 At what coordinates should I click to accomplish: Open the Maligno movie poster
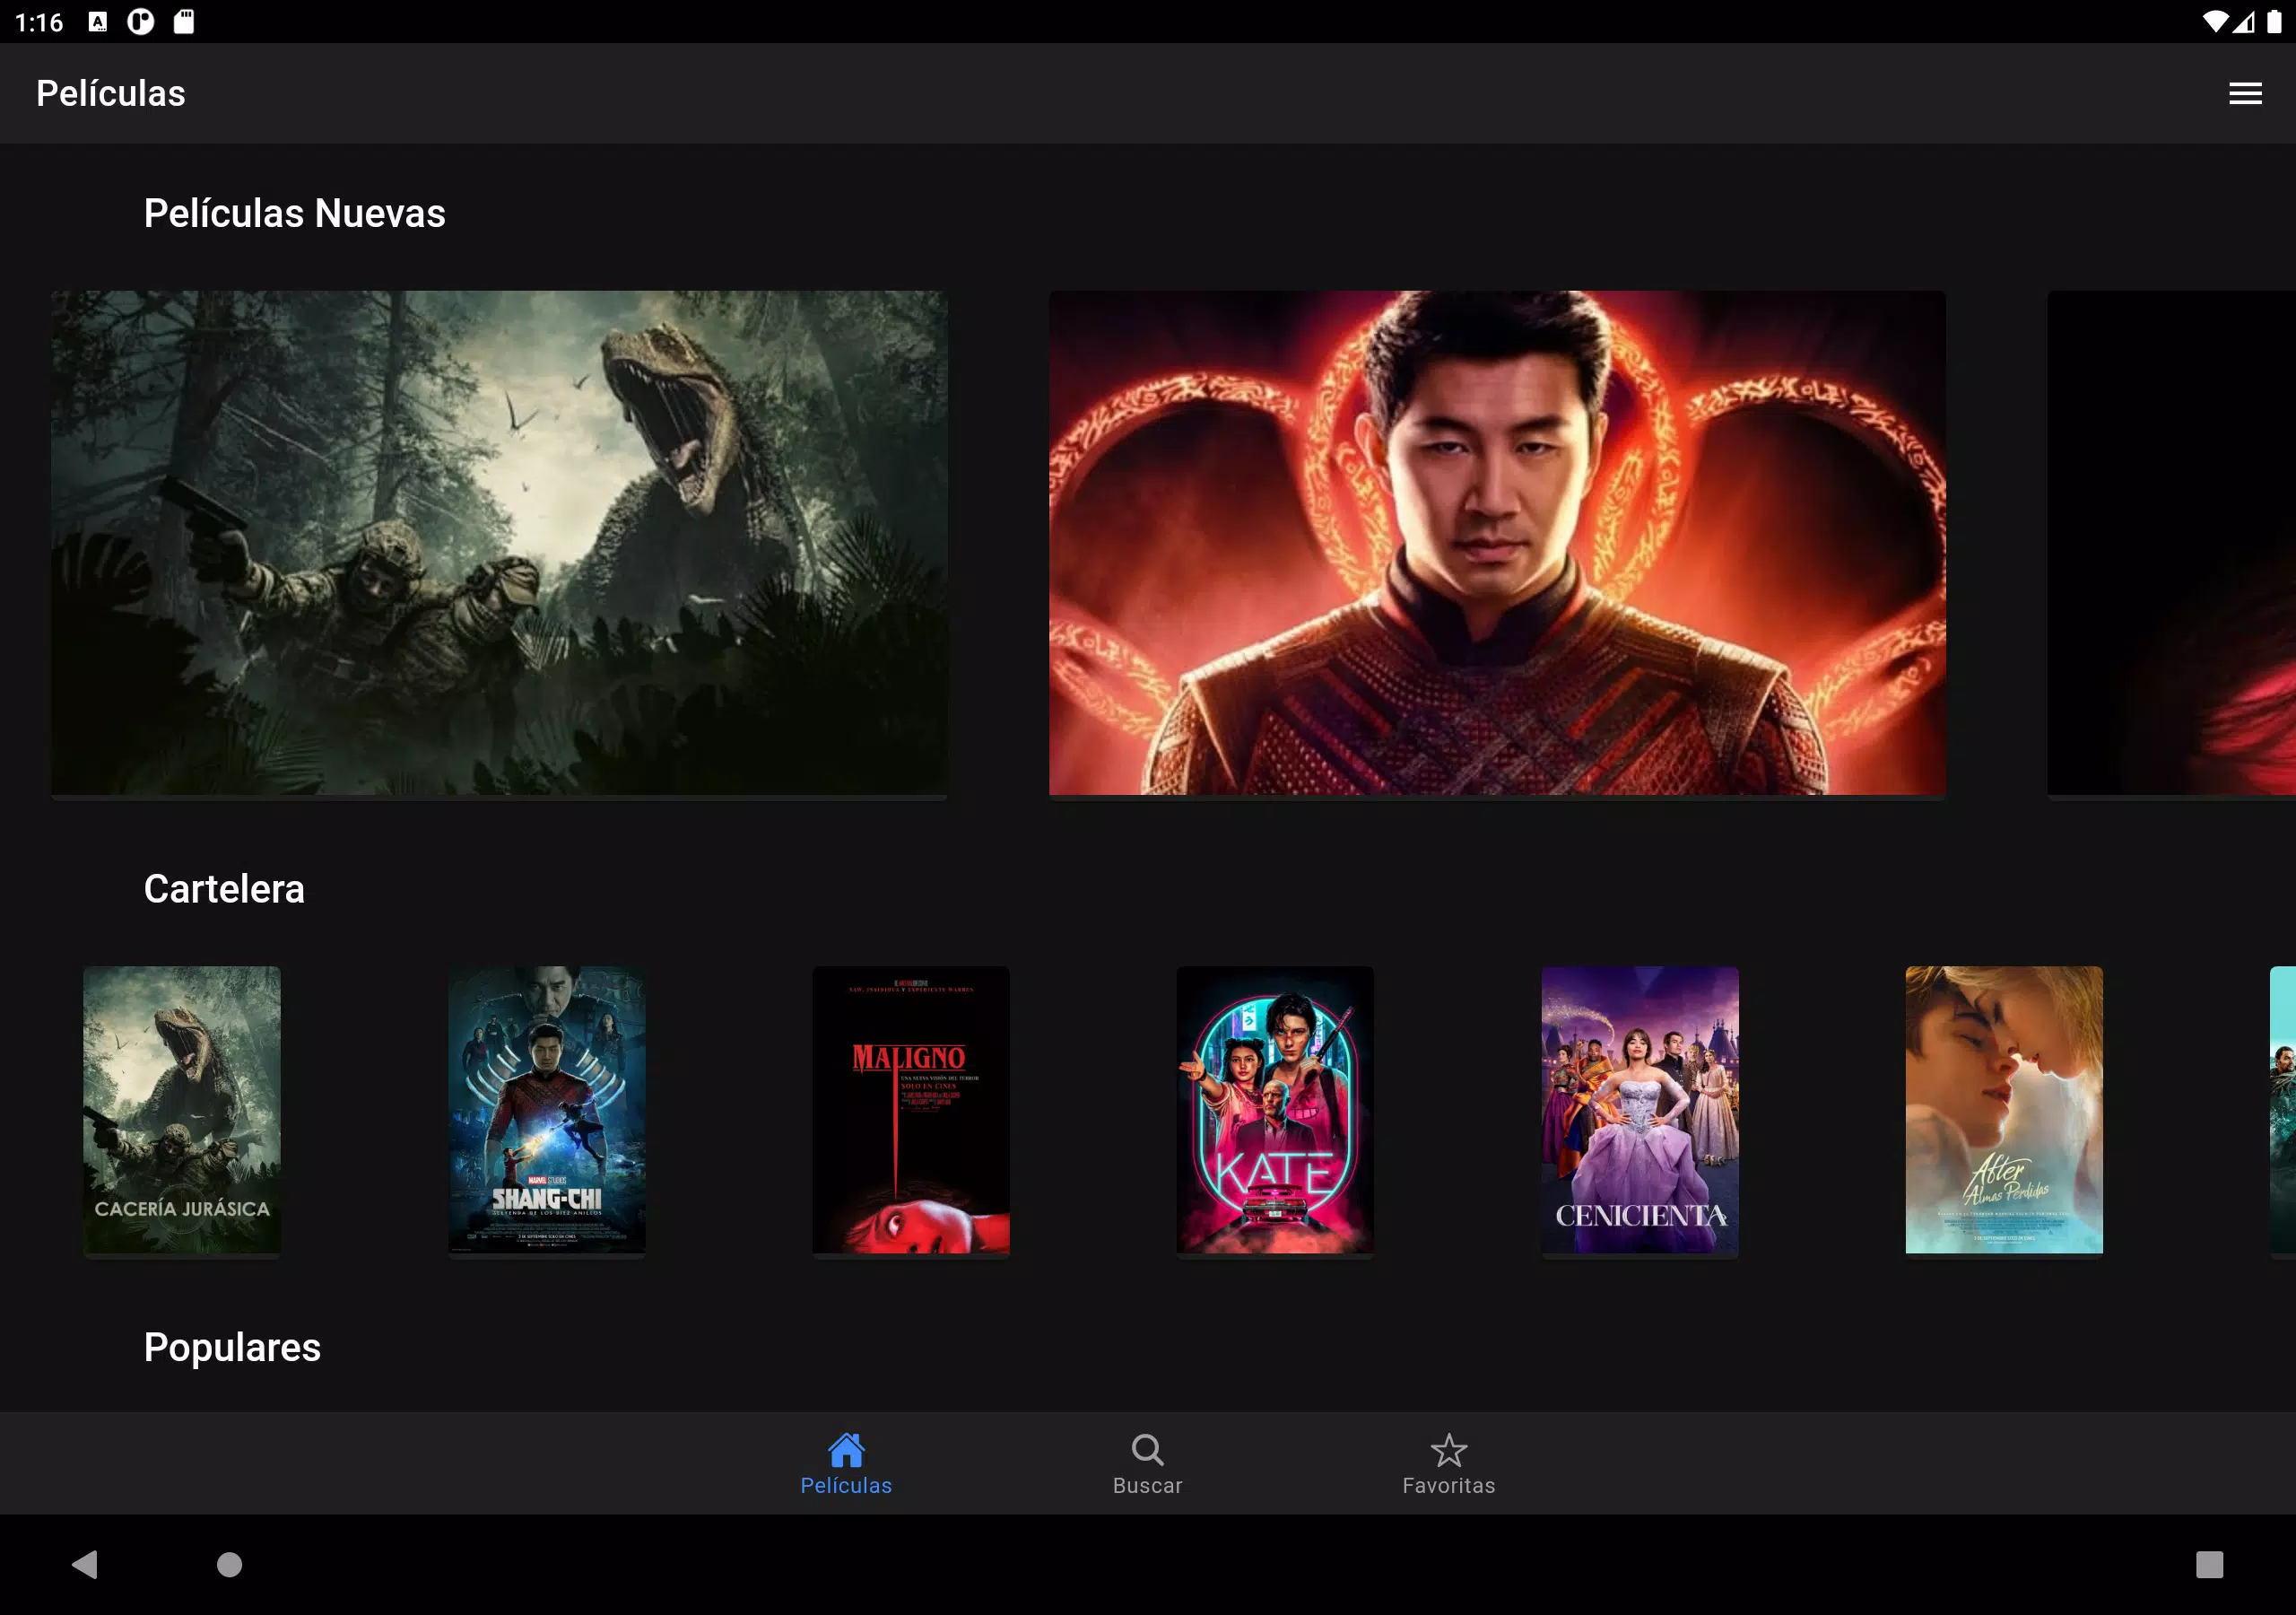pyautogui.click(x=911, y=1110)
